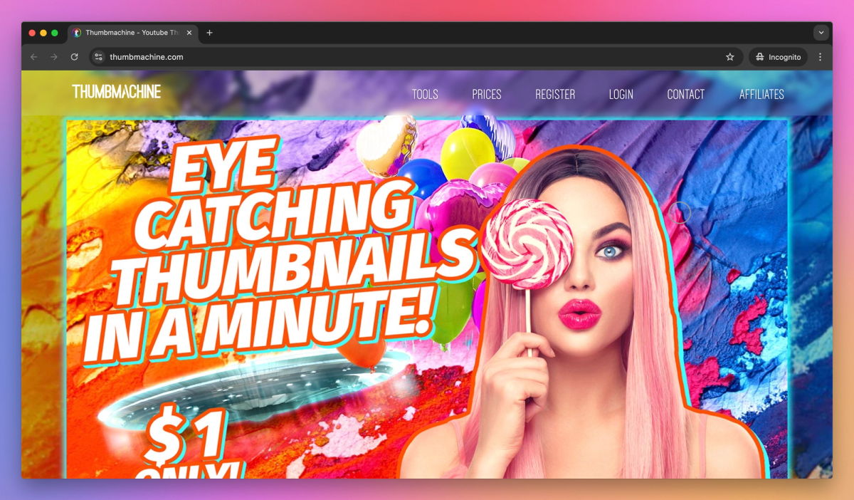Screen dimensions: 854x500
Task: Click the hero thumbnail banner image
Action: (x=427, y=298)
